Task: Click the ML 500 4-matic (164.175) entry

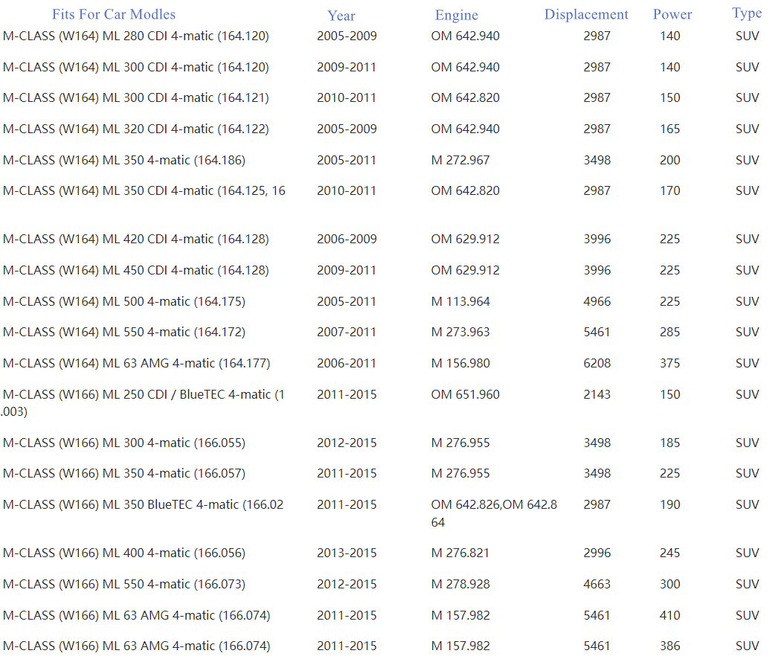Action: tap(124, 301)
